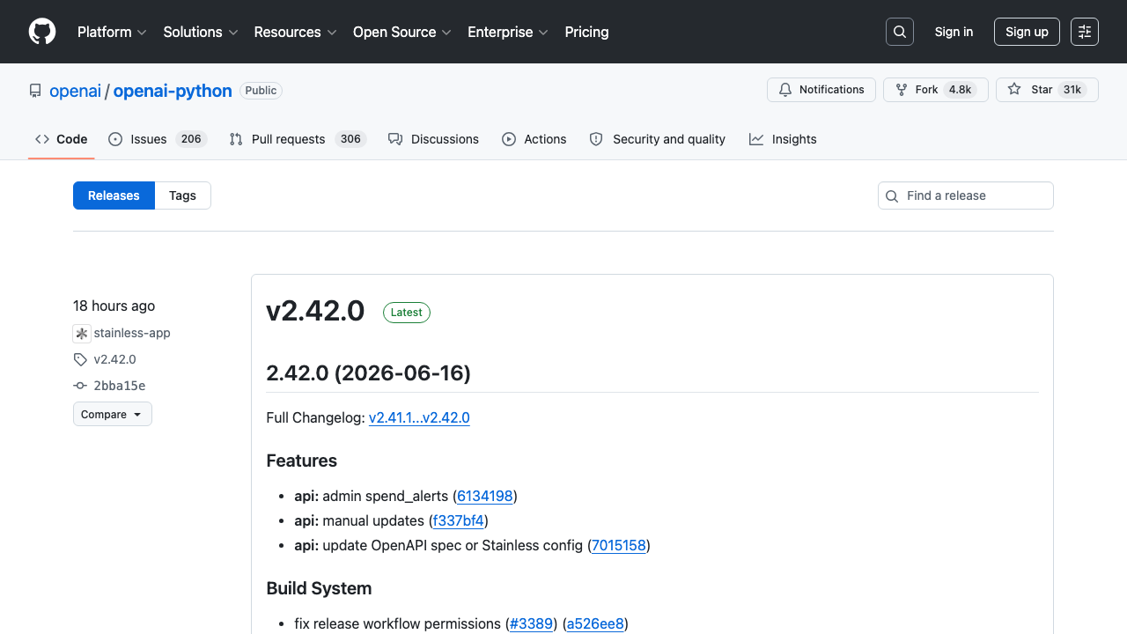This screenshot has height=634, width=1127.
Task: Click the v2.42.0 release title
Action: point(315,311)
